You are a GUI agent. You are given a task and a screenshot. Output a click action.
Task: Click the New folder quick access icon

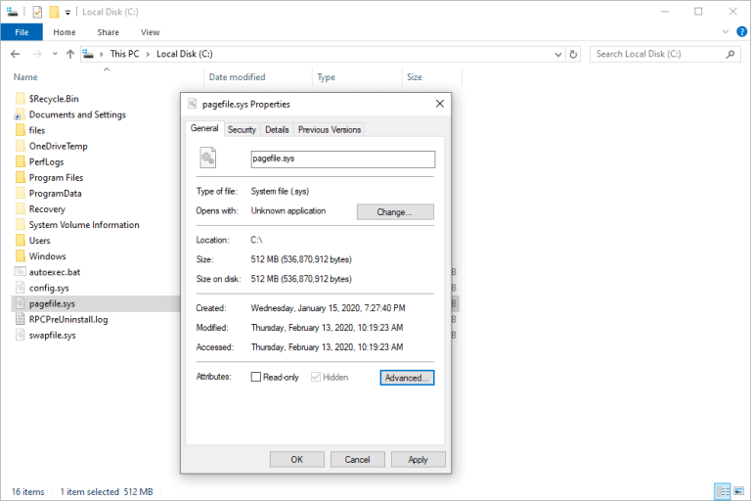pos(55,12)
